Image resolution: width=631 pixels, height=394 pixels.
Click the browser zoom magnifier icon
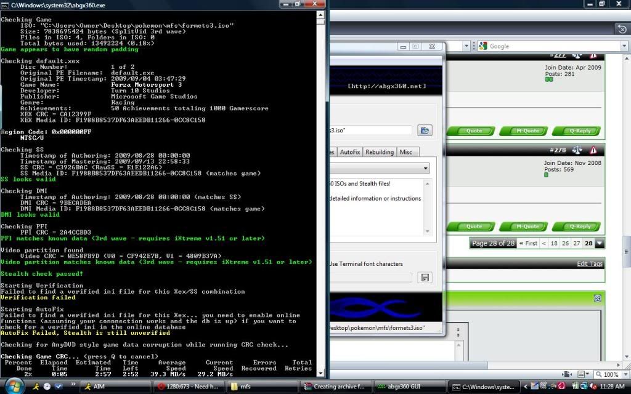598,374
